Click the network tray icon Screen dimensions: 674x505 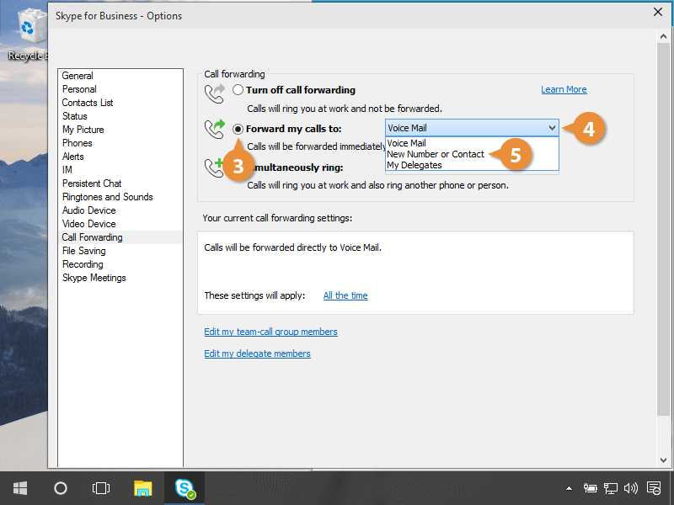click(x=610, y=487)
